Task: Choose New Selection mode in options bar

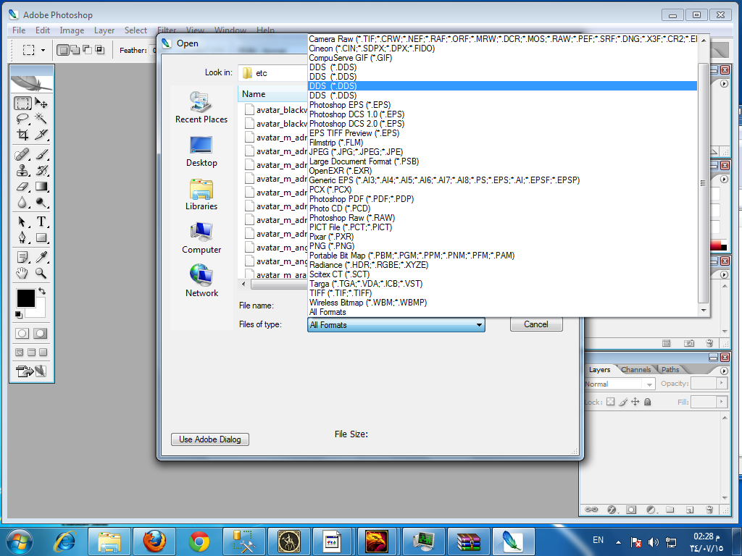Action: click(62, 50)
